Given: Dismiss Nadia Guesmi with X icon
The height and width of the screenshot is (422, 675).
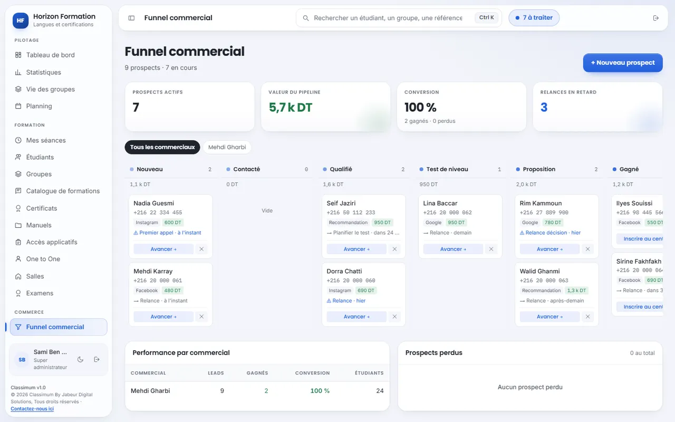Looking at the screenshot, I should tap(201, 249).
